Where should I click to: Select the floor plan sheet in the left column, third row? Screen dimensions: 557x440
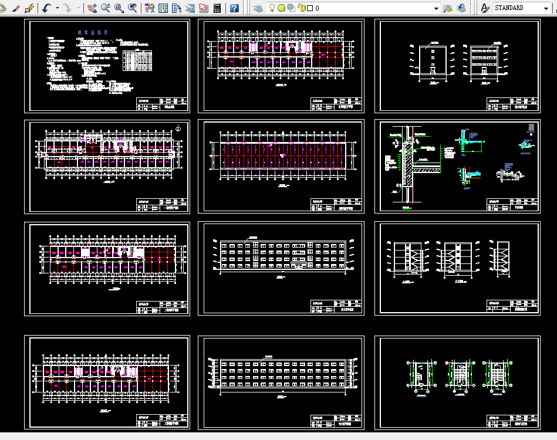(x=107, y=269)
